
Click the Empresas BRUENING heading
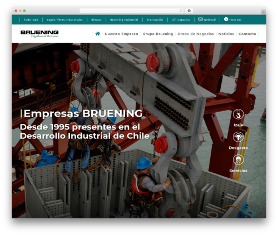(x=83, y=113)
